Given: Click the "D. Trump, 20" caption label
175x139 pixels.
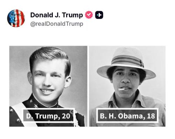Looking at the screenshot, I should (48, 116).
